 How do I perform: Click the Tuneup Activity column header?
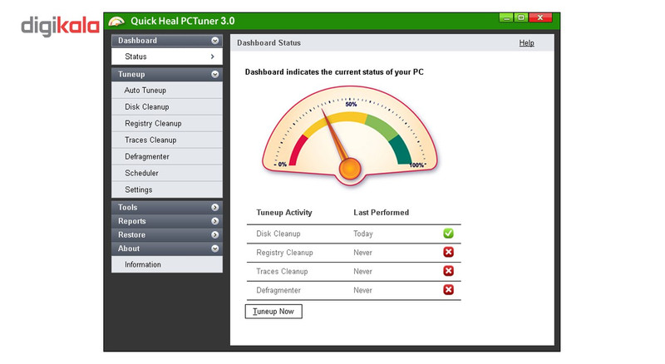click(x=284, y=213)
